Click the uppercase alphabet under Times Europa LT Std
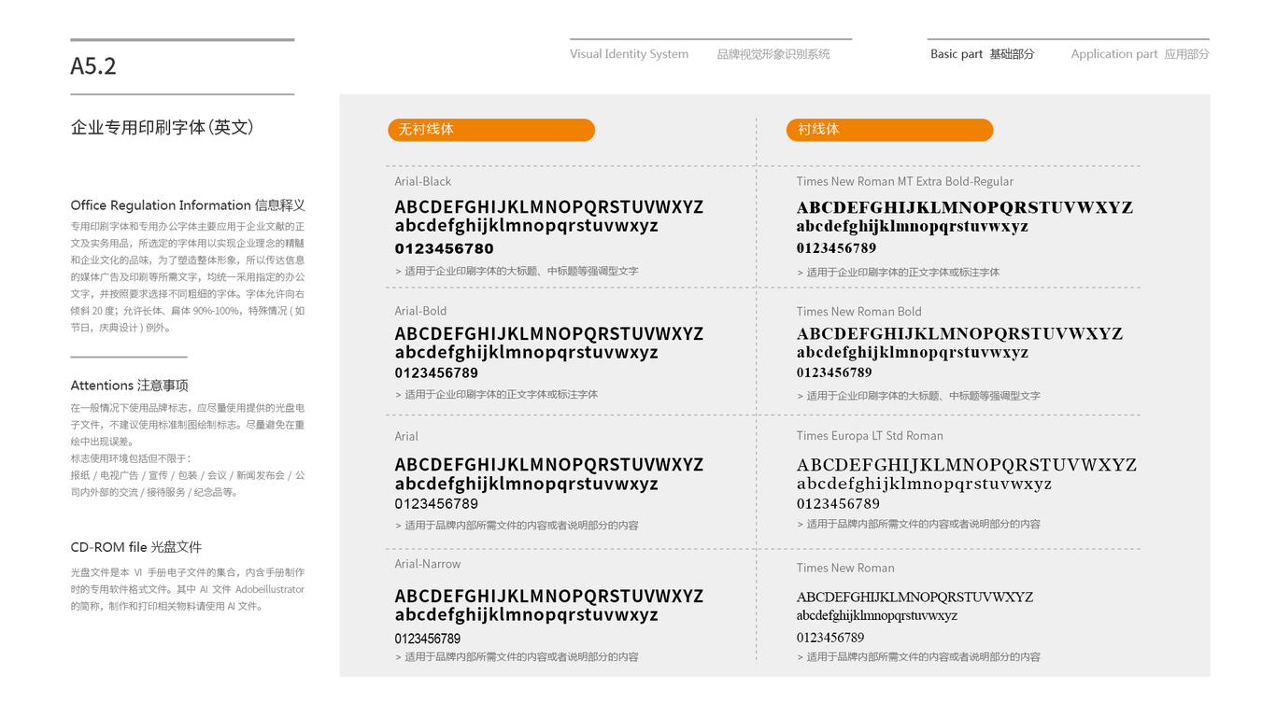Image resolution: width=1276 pixels, height=717 pixels. 966,464
